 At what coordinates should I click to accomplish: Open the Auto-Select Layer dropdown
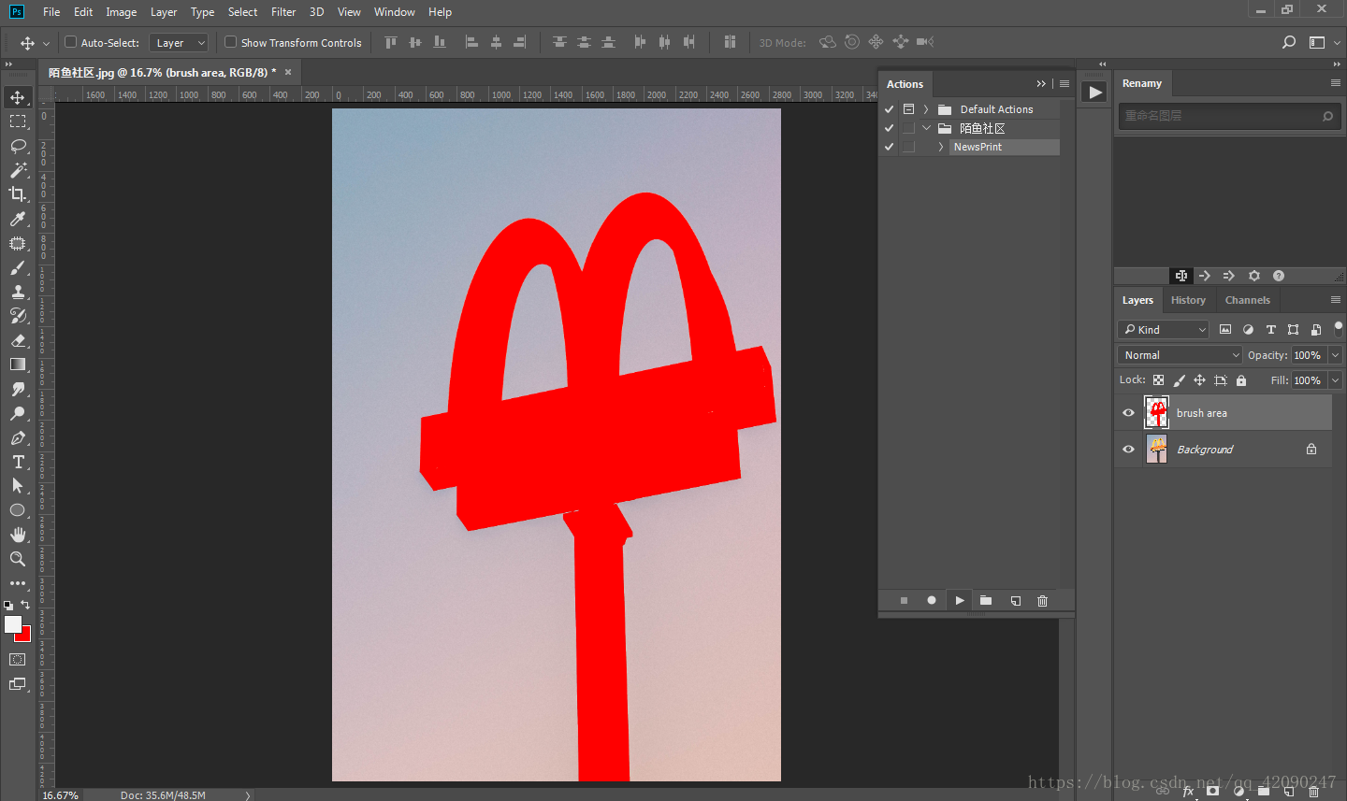(x=178, y=42)
